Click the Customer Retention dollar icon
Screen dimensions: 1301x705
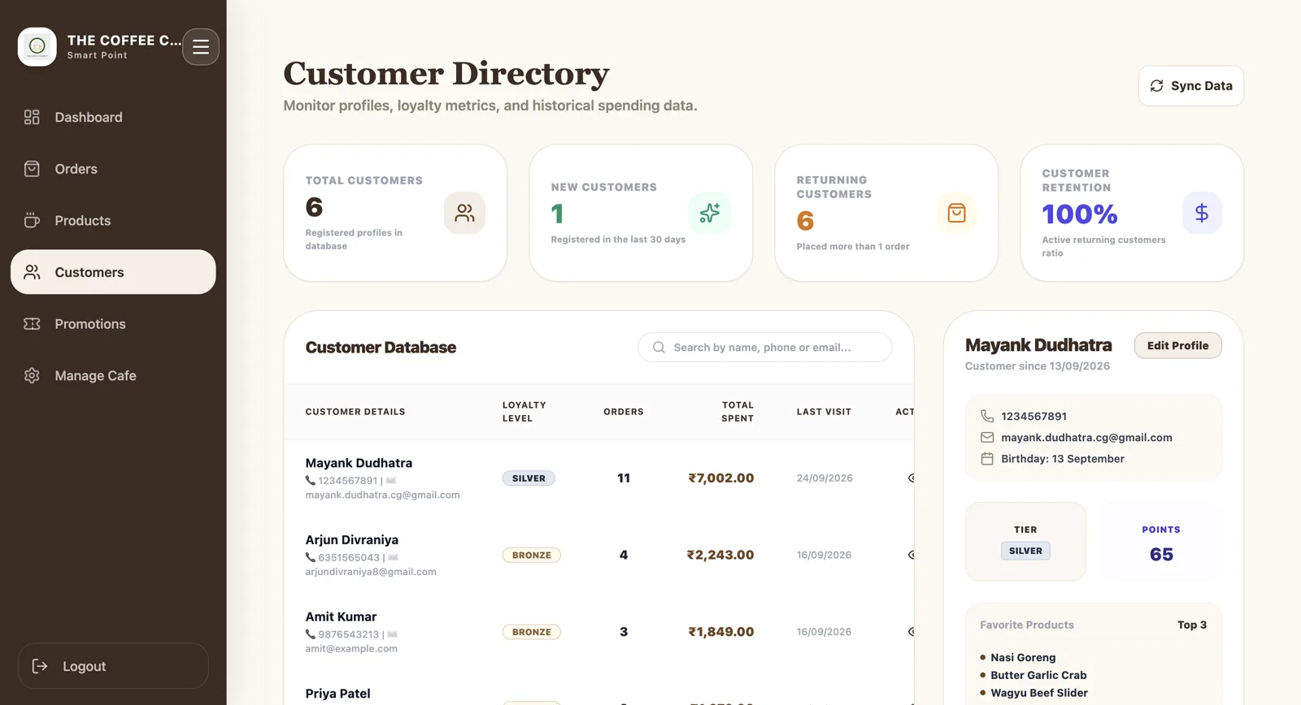pyautogui.click(x=1202, y=213)
